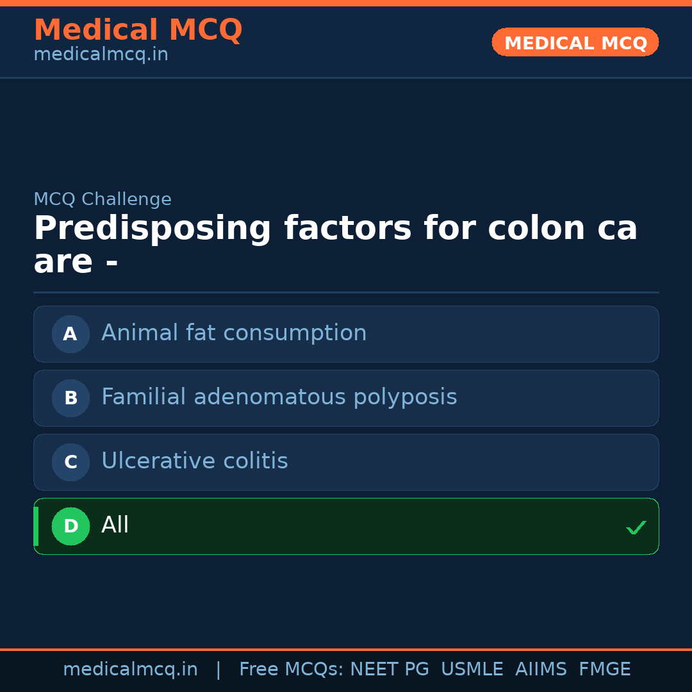The width and height of the screenshot is (692, 692).
Task: Select the 'All' answer text
Action: [115, 525]
